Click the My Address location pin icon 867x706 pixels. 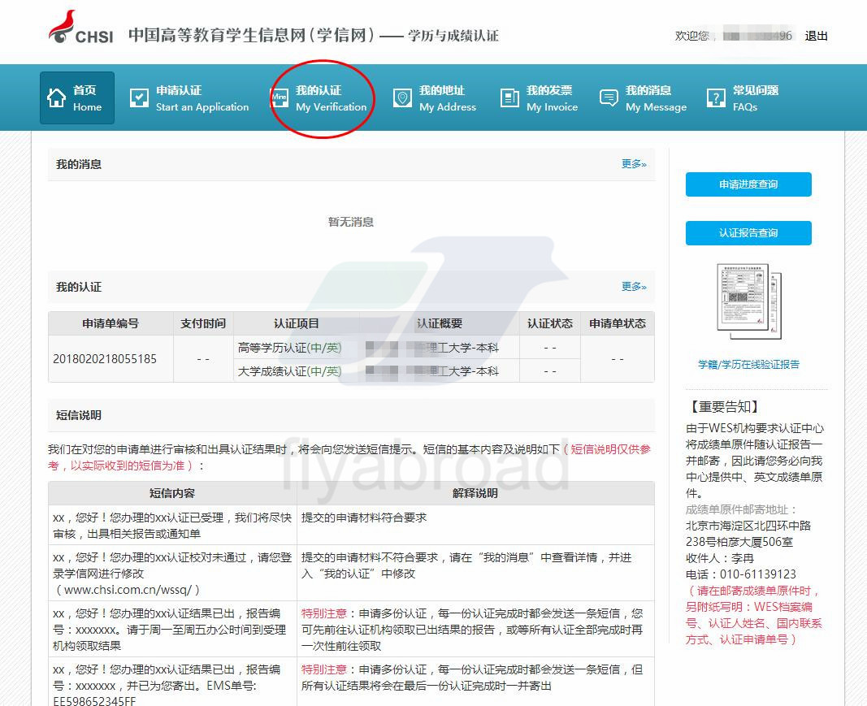(402, 98)
